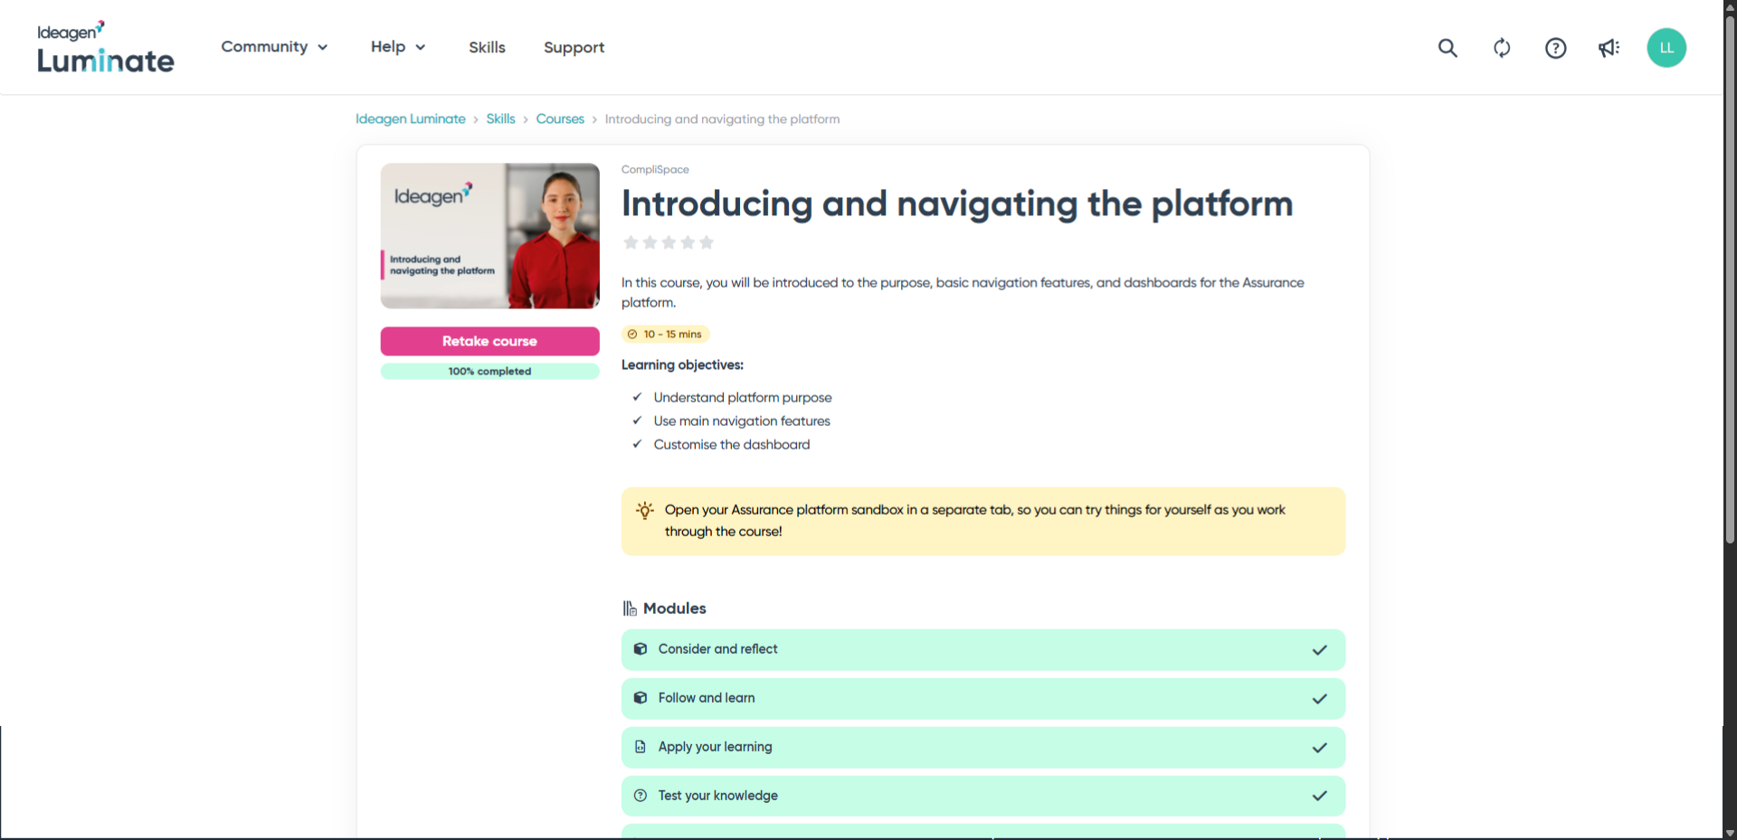Click the checkmark on Test your knowledge module
Viewport: 1737px width, 840px height.
point(1319,797)
